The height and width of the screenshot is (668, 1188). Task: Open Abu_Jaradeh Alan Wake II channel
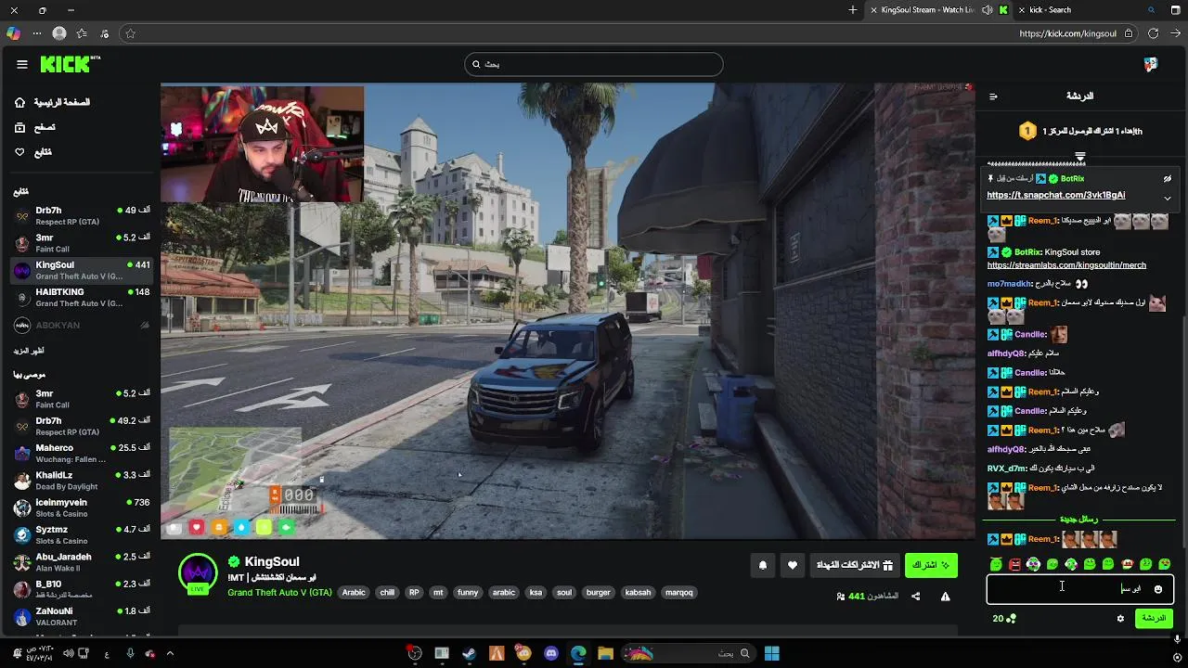[82, 562]
